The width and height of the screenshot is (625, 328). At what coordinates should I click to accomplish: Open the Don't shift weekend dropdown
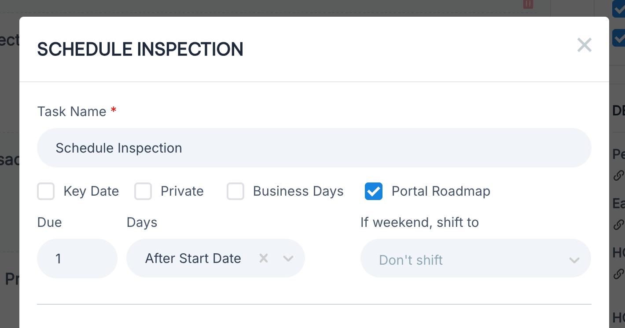point(467,259)
